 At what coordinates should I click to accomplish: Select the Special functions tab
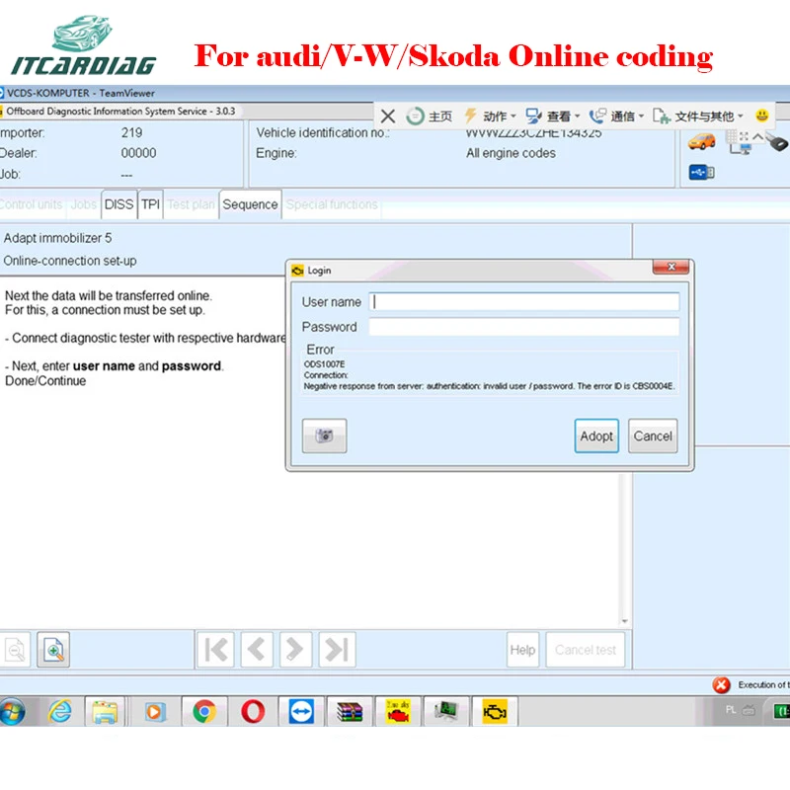(x=332, y=204)
